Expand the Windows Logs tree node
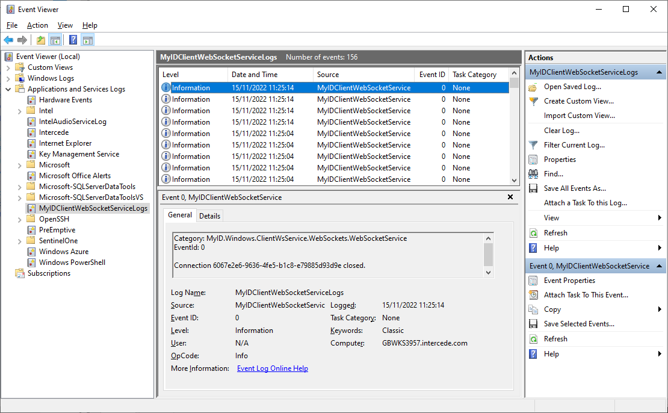Screen dimensions: 668x413 (8, 78)
